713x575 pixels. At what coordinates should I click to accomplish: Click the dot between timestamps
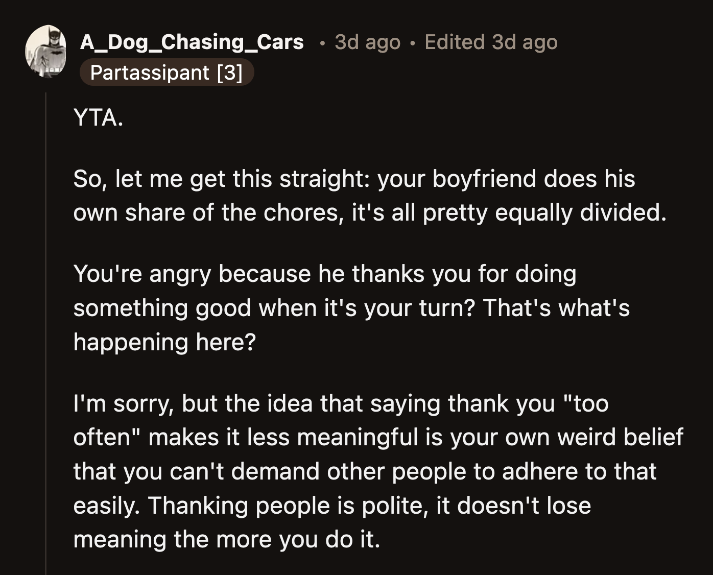click(412, 43)
